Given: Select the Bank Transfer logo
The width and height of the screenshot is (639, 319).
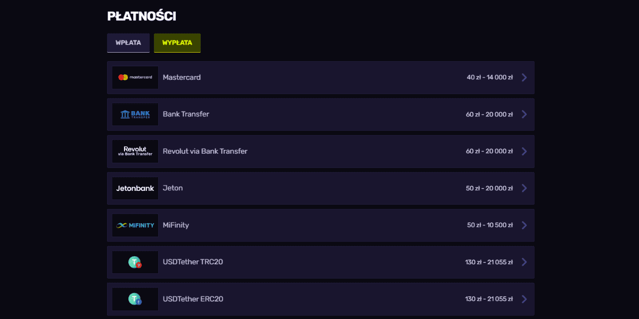Looking at the screenshot, I should [x=135, y=114].
